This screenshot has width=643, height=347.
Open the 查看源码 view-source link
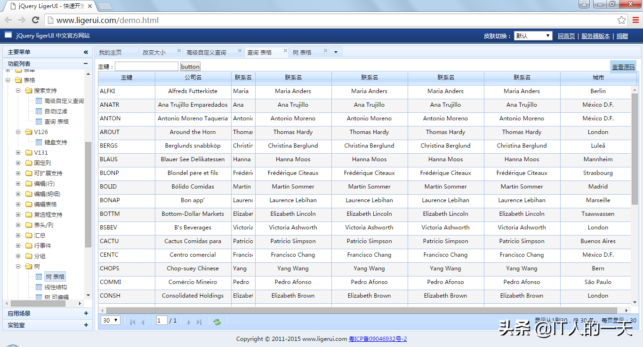coord(623,67)
